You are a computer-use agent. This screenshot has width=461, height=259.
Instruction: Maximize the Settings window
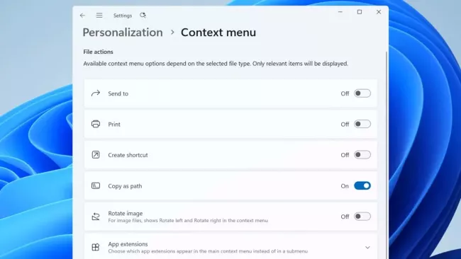point(360,12)
